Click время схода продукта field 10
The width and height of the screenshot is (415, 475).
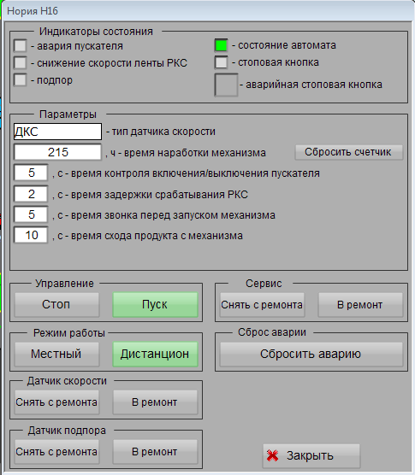tap(31, 235)
